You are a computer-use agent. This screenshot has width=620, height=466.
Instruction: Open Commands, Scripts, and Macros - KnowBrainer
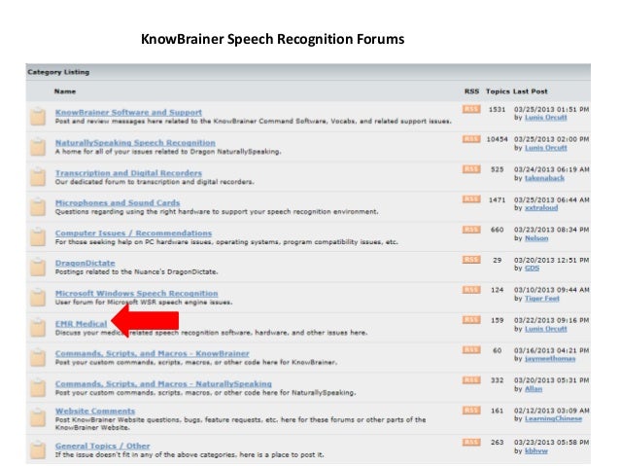coord(153,353)
